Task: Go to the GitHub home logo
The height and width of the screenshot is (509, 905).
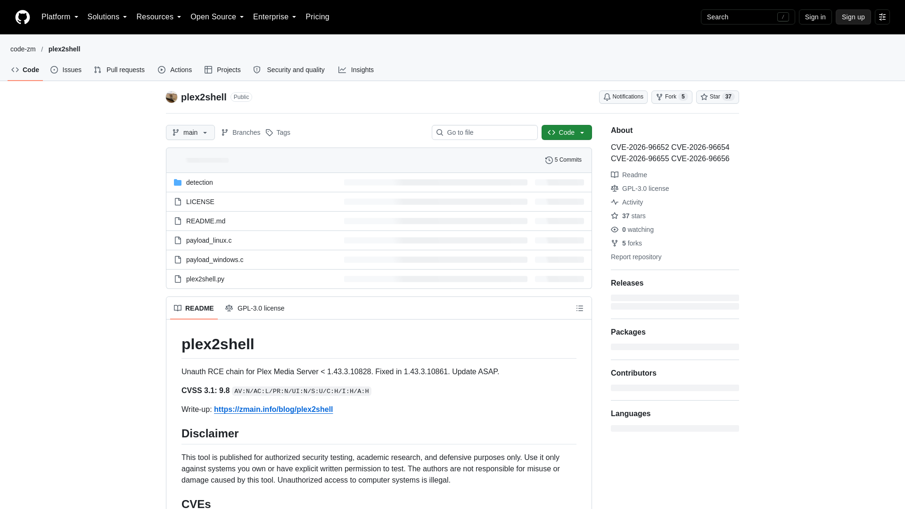Action: [23, 17]
